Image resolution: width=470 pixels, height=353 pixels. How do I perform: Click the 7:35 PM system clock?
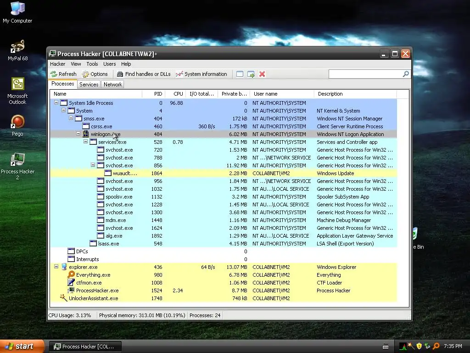pos(453,347)
